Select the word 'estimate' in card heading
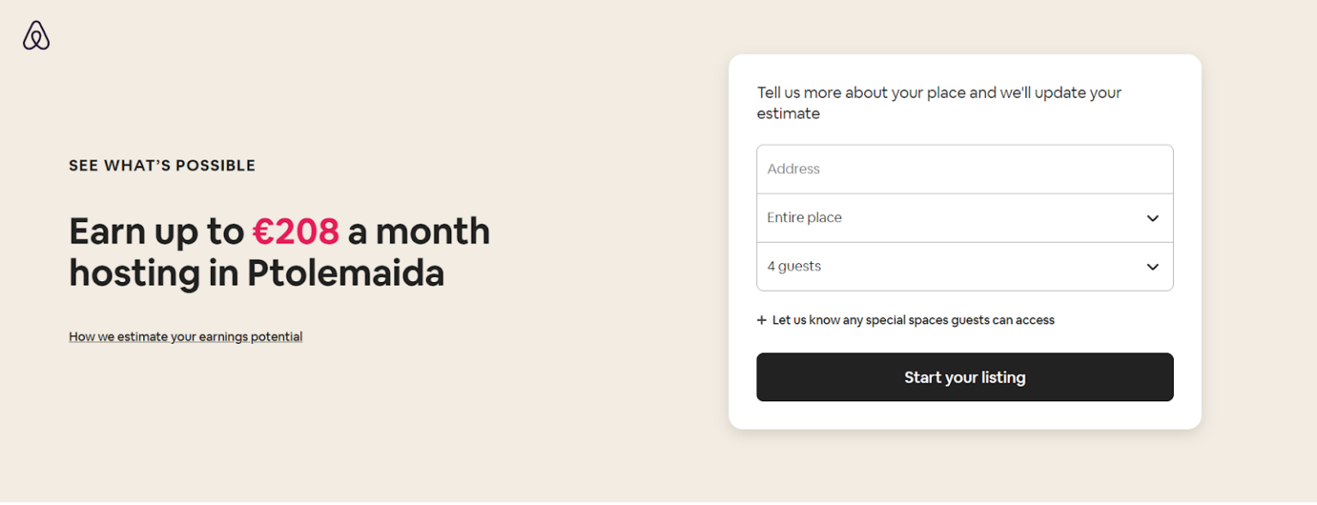 point(788,114)
